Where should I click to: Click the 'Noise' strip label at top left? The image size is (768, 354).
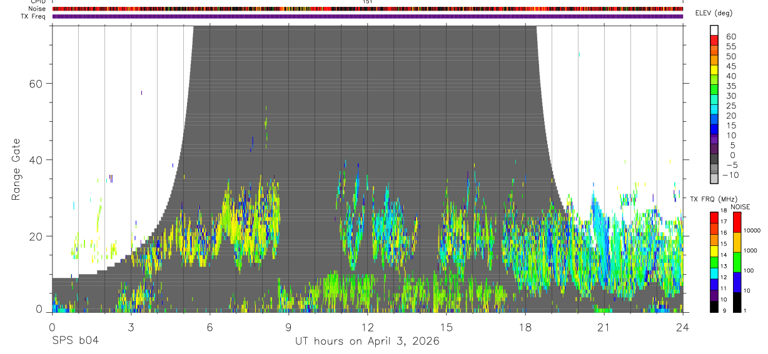coord(37,9)
